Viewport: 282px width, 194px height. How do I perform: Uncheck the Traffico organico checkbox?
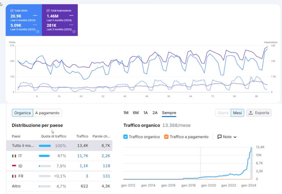[x=126, y=137]
